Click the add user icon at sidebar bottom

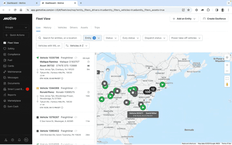point(6,140)
